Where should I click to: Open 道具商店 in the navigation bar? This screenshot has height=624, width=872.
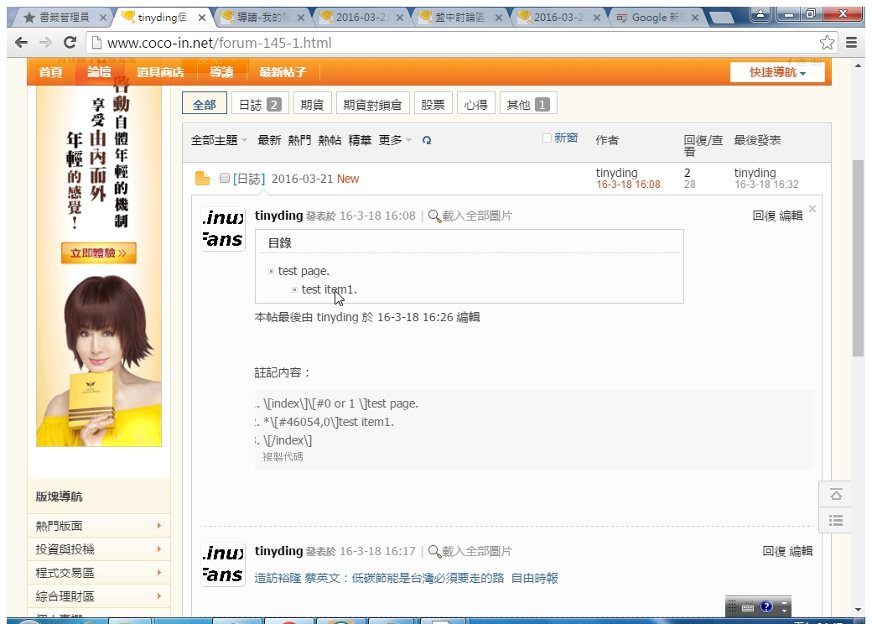pyautogui.click(x=160, y=72)
